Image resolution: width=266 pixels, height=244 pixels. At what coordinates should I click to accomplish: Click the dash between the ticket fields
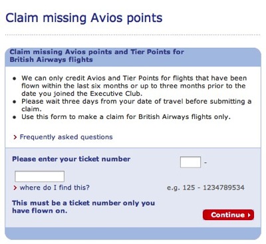205,162
